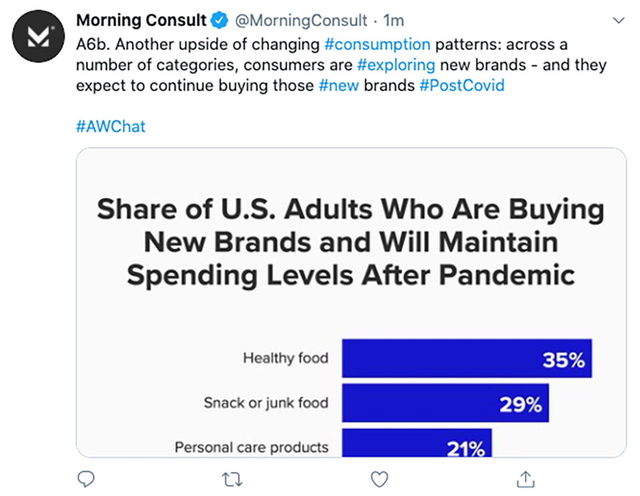Retweet using the retweet arrows icon

232,479
